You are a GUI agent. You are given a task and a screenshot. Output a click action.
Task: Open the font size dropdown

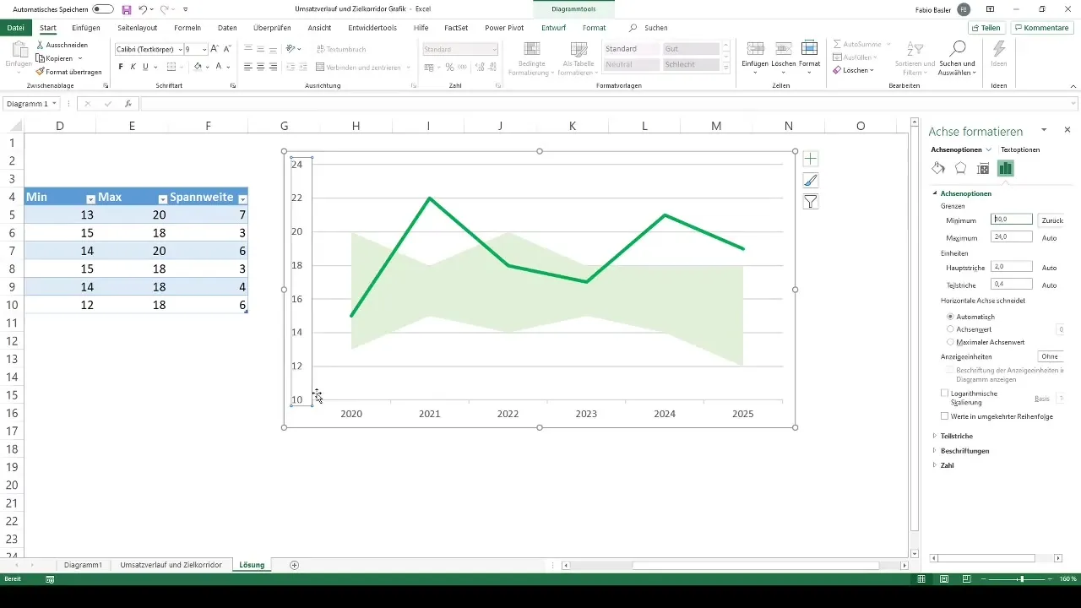(204, 50)
